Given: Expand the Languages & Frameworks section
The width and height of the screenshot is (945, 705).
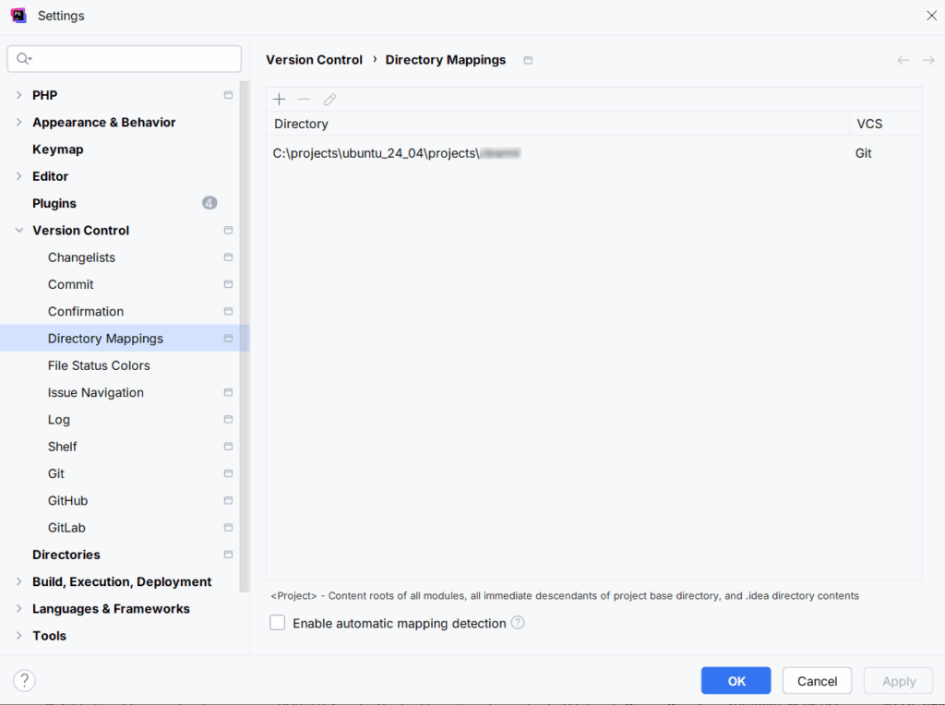Looking at the screenshot, I should [18, 609].
